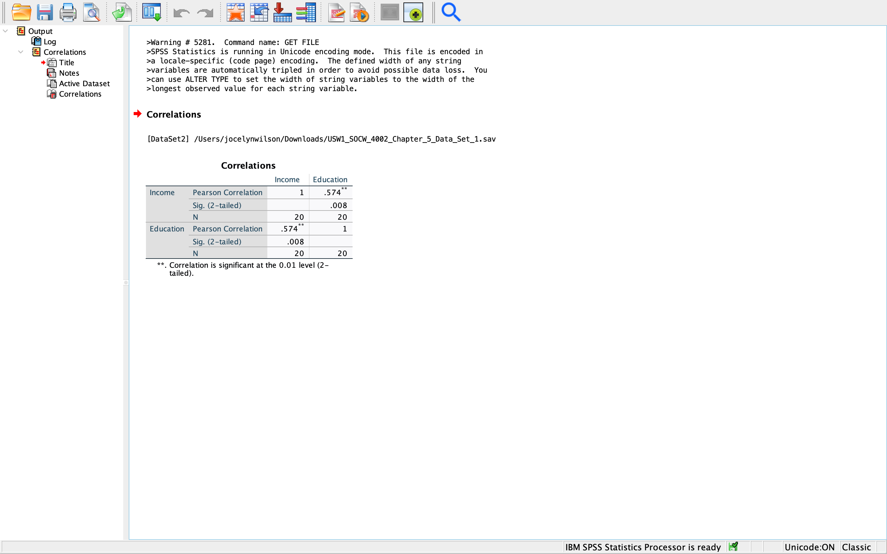Click the Classic label in status bar
The height and width of the screenshot is (554, 887).
[x=856, y=547]
